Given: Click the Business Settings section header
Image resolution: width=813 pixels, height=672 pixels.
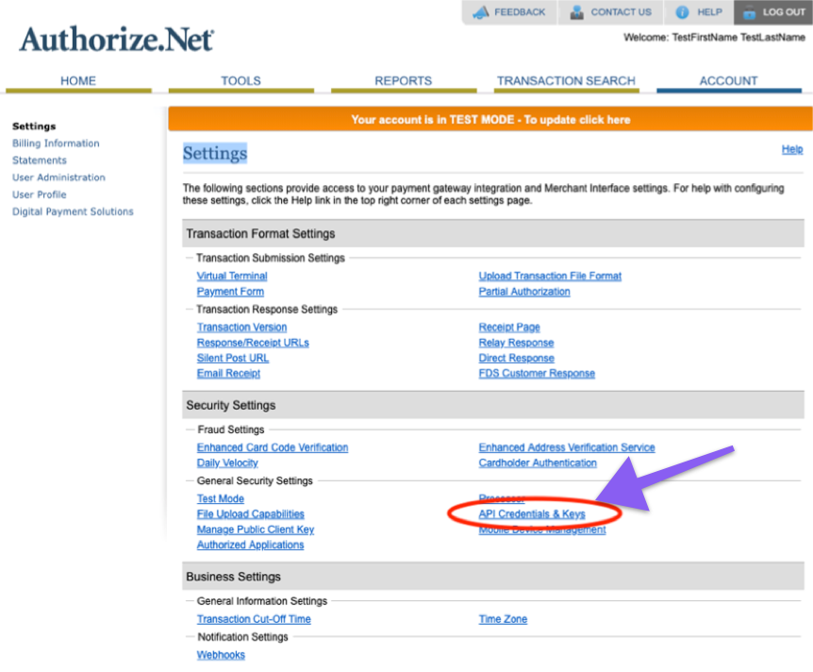Looking at the screenshot, I should tap(493, 577).
